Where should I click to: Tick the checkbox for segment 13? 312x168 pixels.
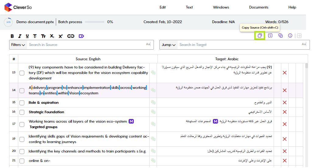point(22,73)
